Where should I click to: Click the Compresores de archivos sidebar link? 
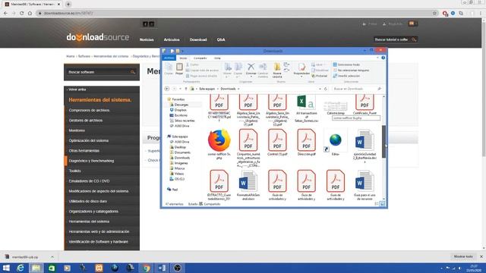89,110
